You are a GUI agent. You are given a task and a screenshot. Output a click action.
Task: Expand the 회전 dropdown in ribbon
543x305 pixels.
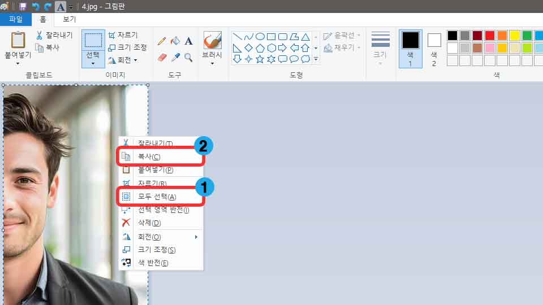(x=136, y=60)
